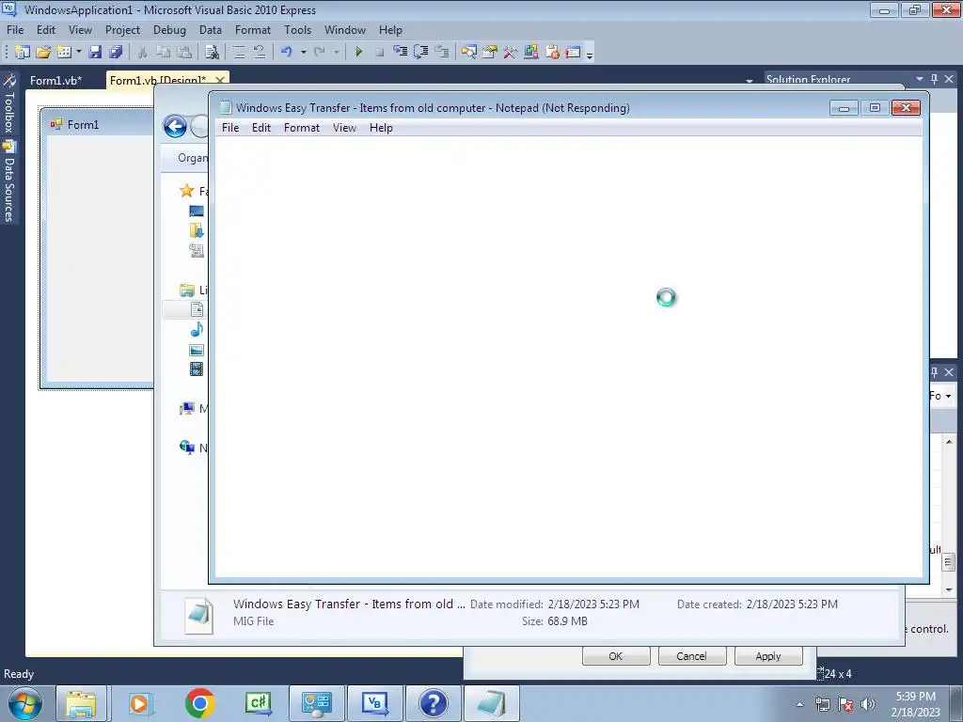Open the Solution Explorer window position dropdown
The height and width of the screenshot is (722, 963).
point(920,79)
